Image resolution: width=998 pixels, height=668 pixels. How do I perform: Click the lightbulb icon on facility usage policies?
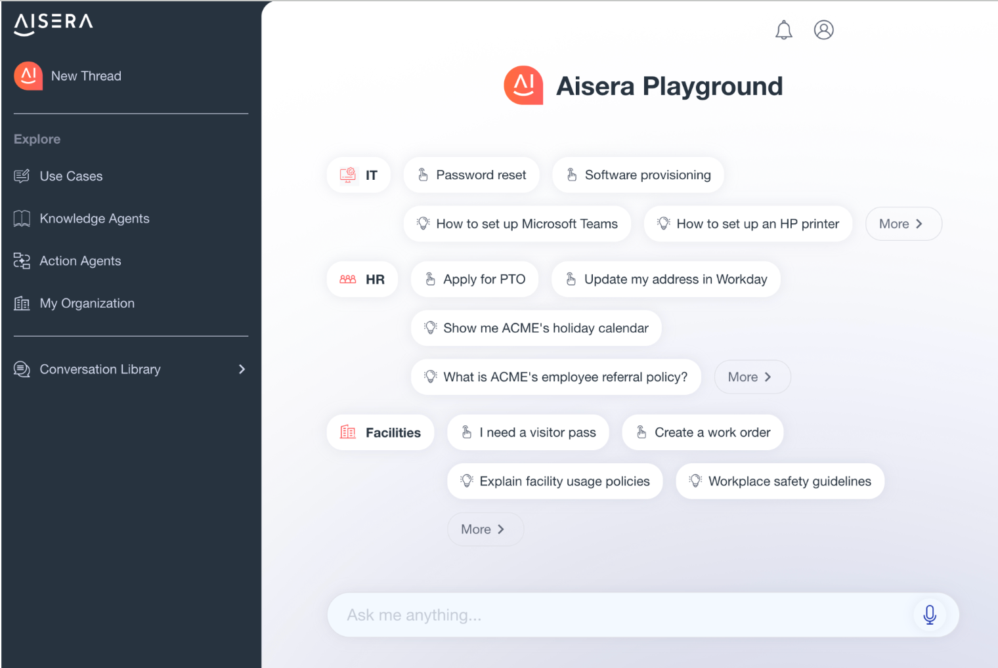[x=467, y=481]
